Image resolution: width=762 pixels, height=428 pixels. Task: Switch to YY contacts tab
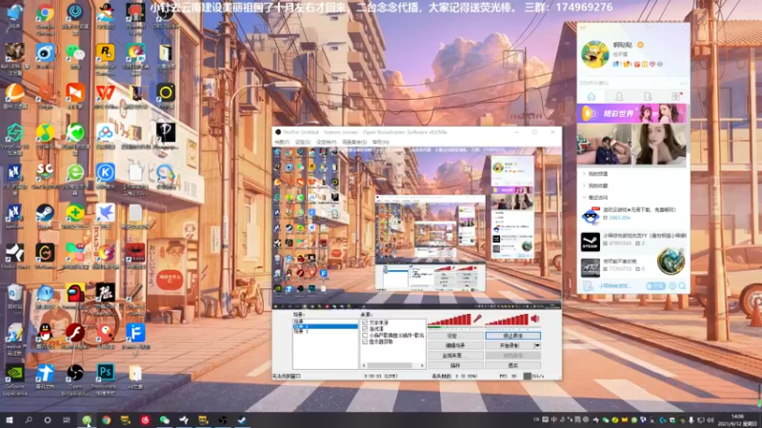pos(619,97)
